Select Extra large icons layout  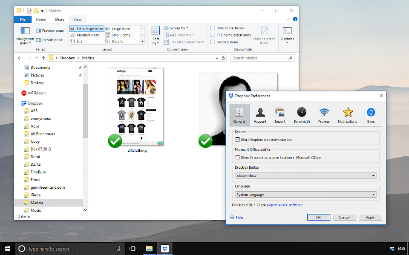87,28
